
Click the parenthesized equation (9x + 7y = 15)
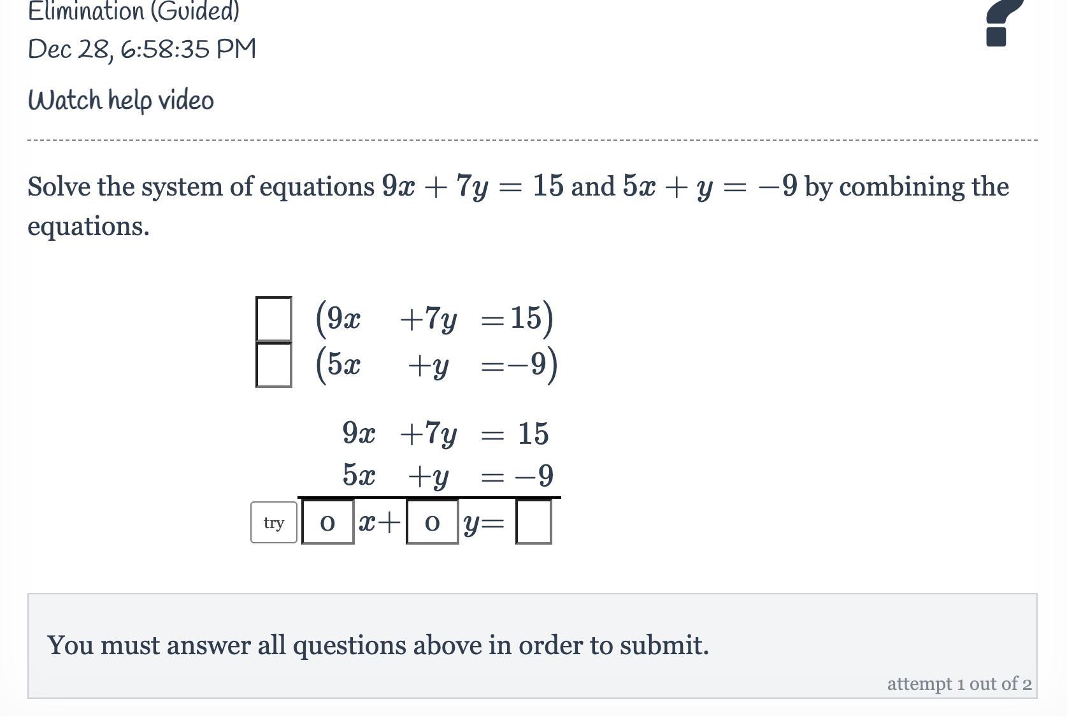coord(434,318)
